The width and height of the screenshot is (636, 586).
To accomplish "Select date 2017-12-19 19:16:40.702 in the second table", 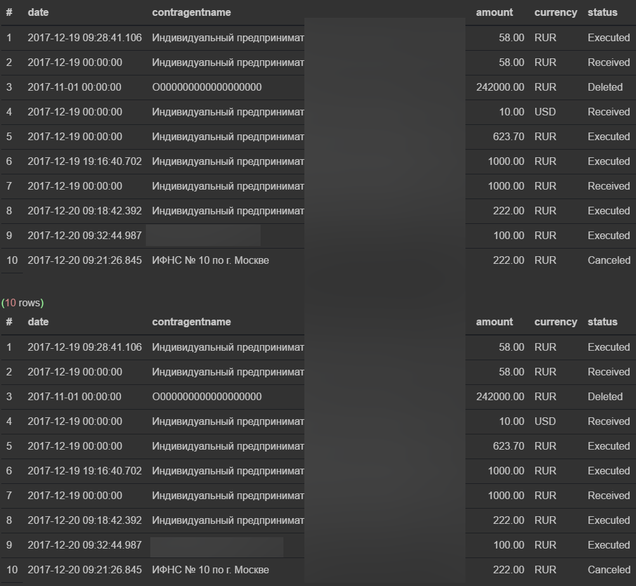I will (x=85, y=471).
